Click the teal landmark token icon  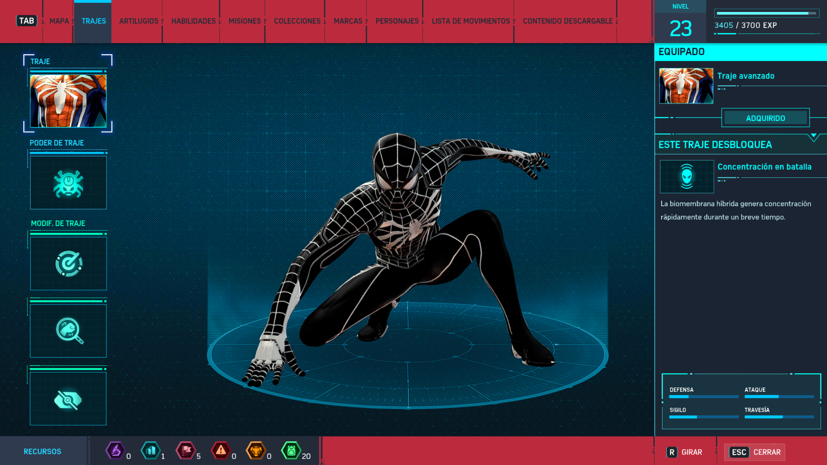pos(151,451)
